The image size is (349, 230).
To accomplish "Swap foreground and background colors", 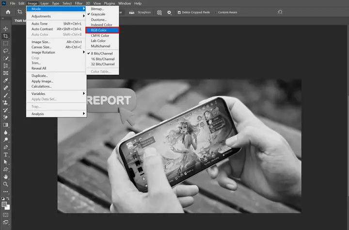I will [8, 199].
